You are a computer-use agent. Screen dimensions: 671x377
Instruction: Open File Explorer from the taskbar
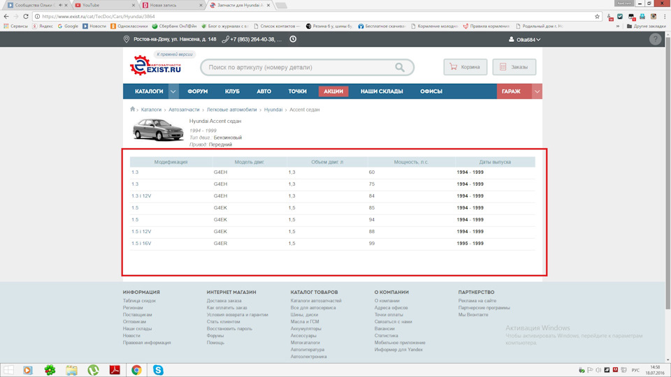pos(71,370)
